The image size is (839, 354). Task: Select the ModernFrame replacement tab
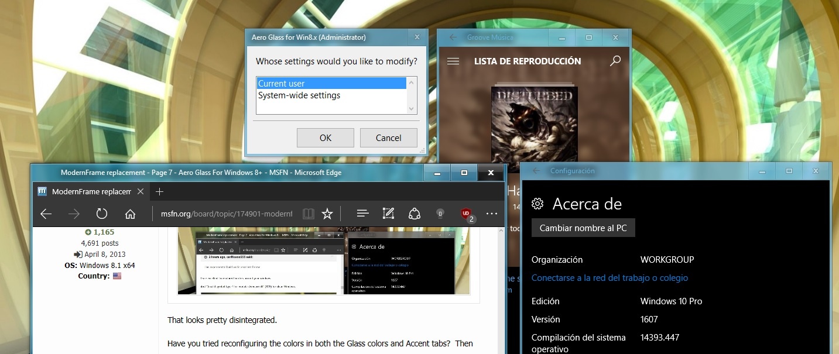[91, 191]
